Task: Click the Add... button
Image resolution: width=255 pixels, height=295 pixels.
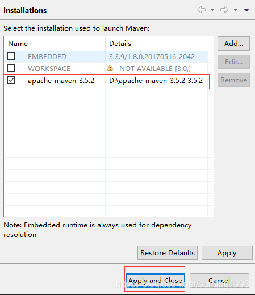Action: coord(233,44)
